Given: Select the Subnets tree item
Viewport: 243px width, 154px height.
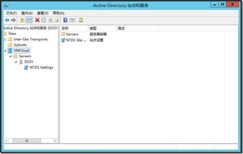Looking at the screenshot, I should [x=20, y=45].
